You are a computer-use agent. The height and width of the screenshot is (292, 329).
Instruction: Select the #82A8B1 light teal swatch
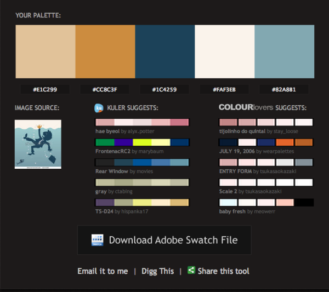pos(284,51)
